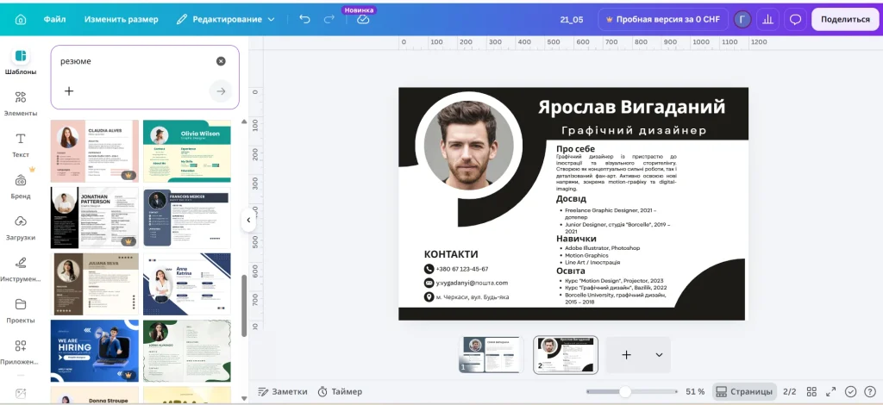Toggle the Страницы view button
This screenshot has width=883, height=405.
(744, 391)
